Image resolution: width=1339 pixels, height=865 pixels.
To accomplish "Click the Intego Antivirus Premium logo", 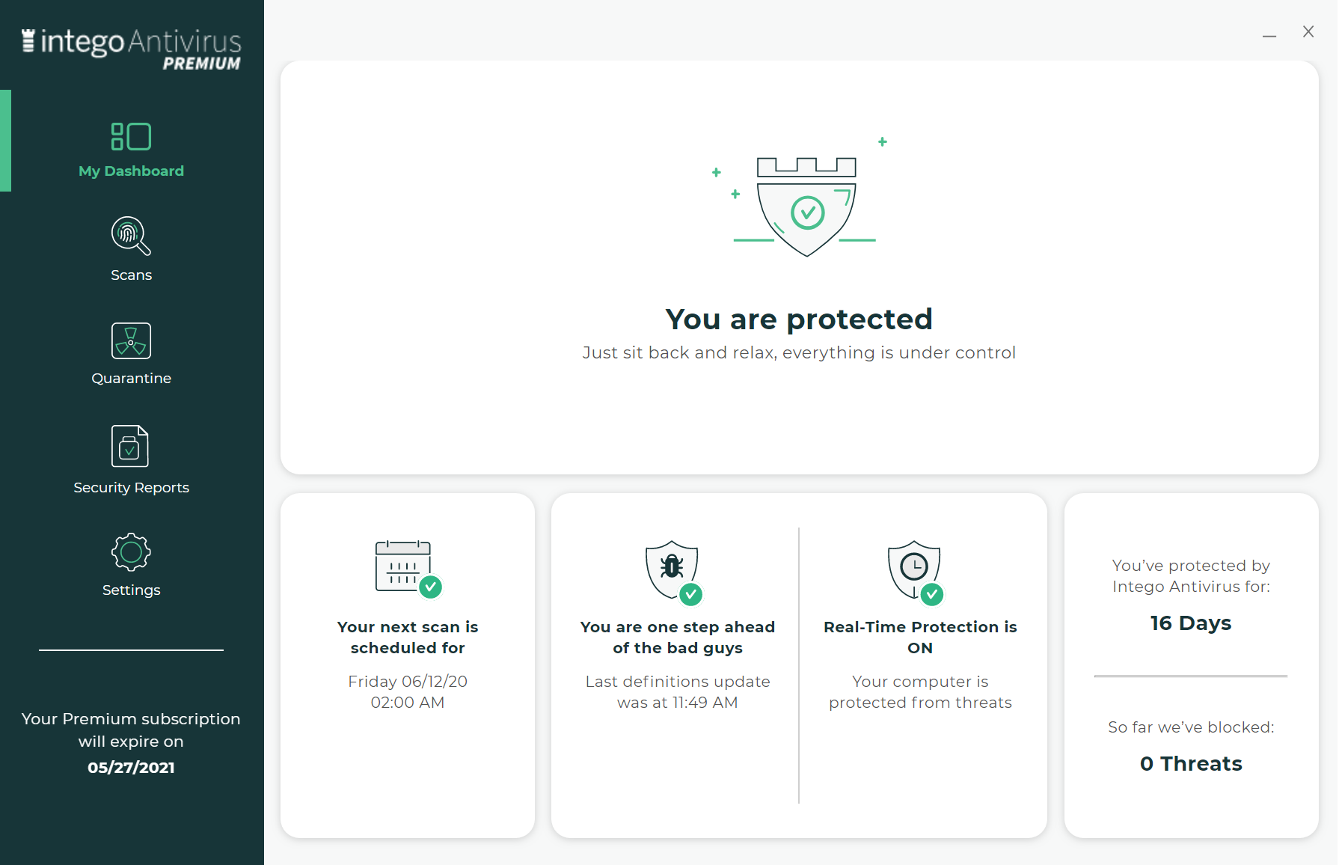I will [131, 49].
